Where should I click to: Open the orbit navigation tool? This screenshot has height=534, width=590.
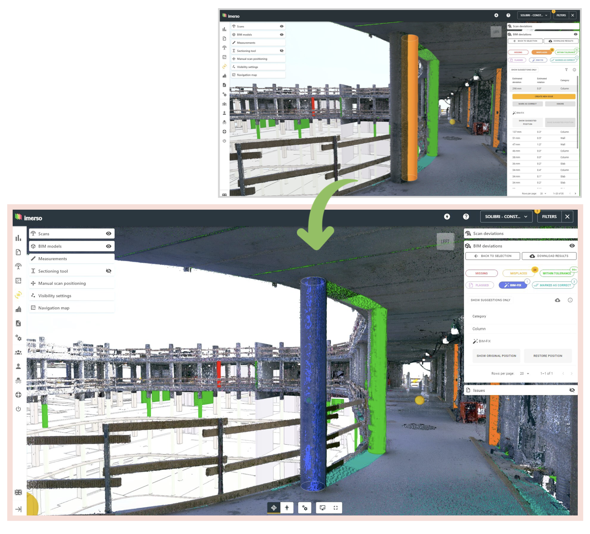tap(274, 507)
